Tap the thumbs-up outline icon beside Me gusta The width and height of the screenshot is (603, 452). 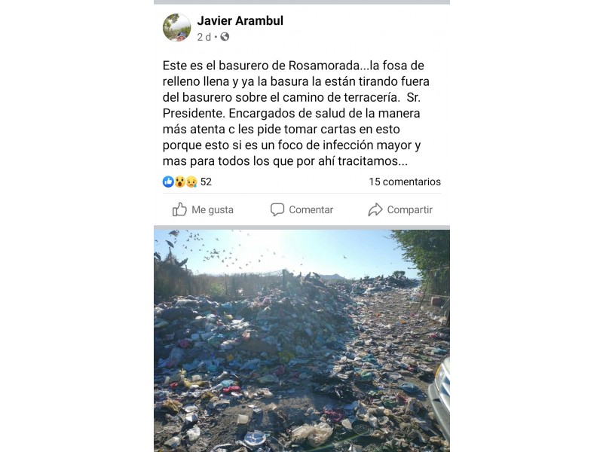point(179,209)
